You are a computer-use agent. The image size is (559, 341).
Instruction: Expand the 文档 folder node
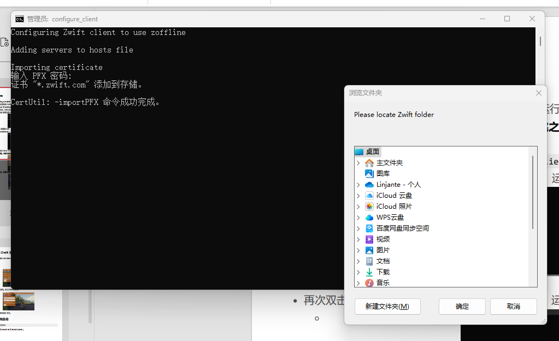pos(358,261)
